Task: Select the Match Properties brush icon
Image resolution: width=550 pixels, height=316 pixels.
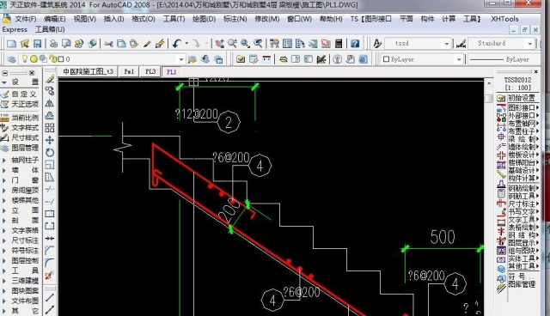Action: (x=147, y=44)
